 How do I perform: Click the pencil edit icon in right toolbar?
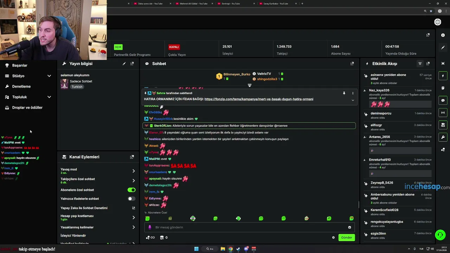click(443, 47)
